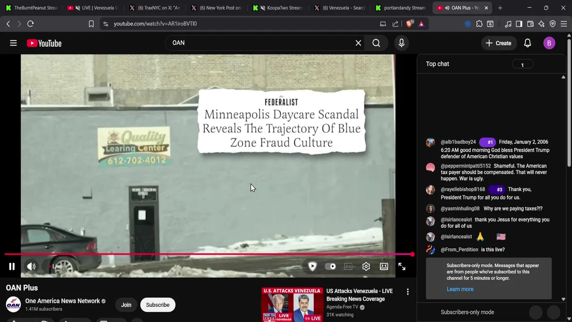Seek on the red live progress bar

coord(208,254)
